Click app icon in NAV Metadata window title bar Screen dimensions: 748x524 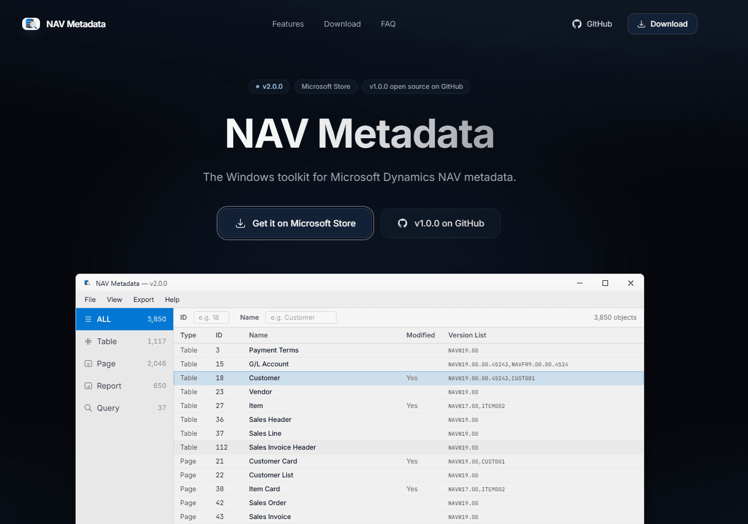(87, 283)
